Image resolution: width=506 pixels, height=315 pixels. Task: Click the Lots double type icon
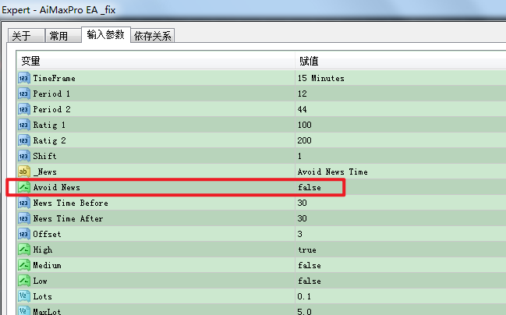[x=23, y=296]
